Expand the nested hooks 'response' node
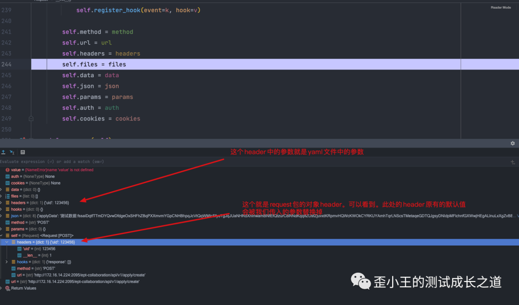The width and height of the screenshot is (519, 305). (7, 262)
